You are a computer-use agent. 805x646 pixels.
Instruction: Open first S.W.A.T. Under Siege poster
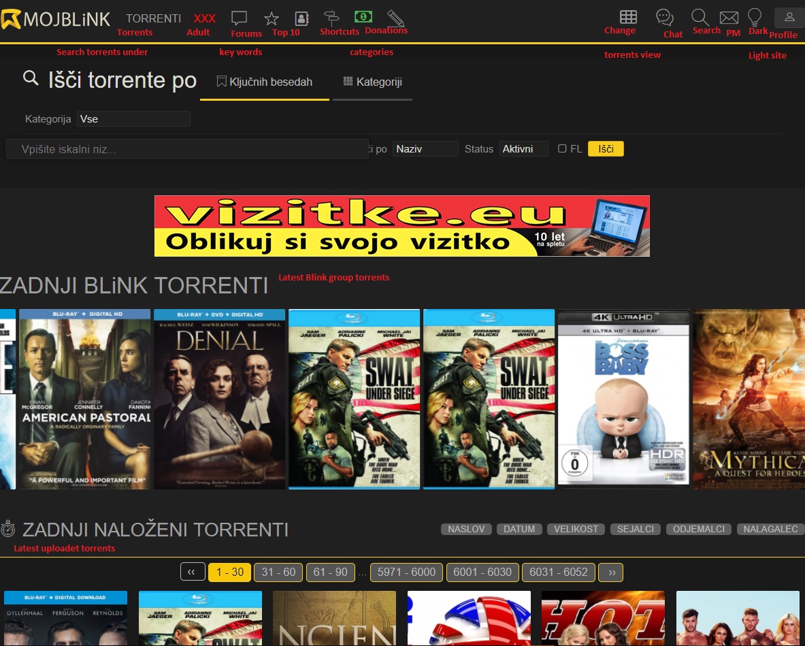[x=355, y=399]
